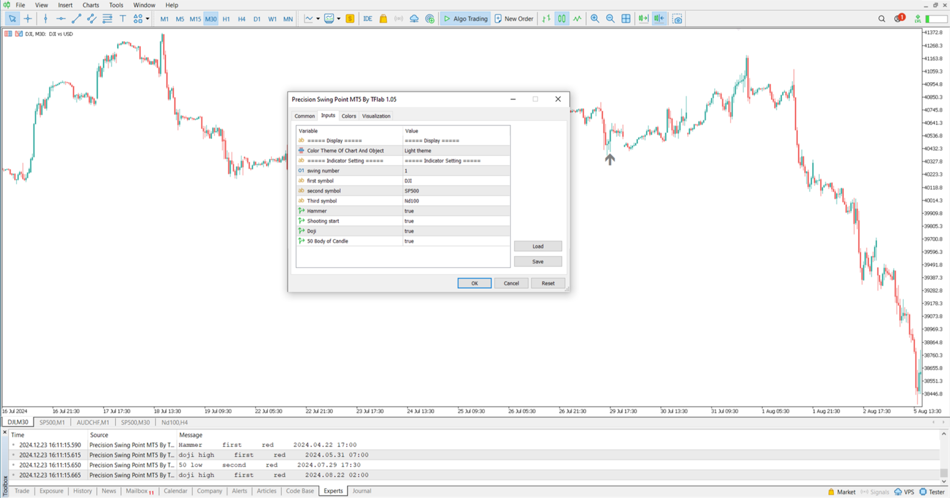Screen dimensions: 950x498
Task: Take a chart screenshot
Action: 677,19
